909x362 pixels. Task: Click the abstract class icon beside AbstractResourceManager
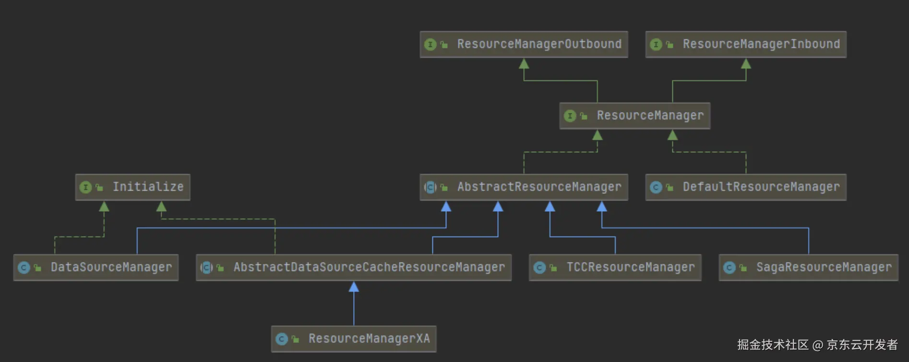point(431,187)
